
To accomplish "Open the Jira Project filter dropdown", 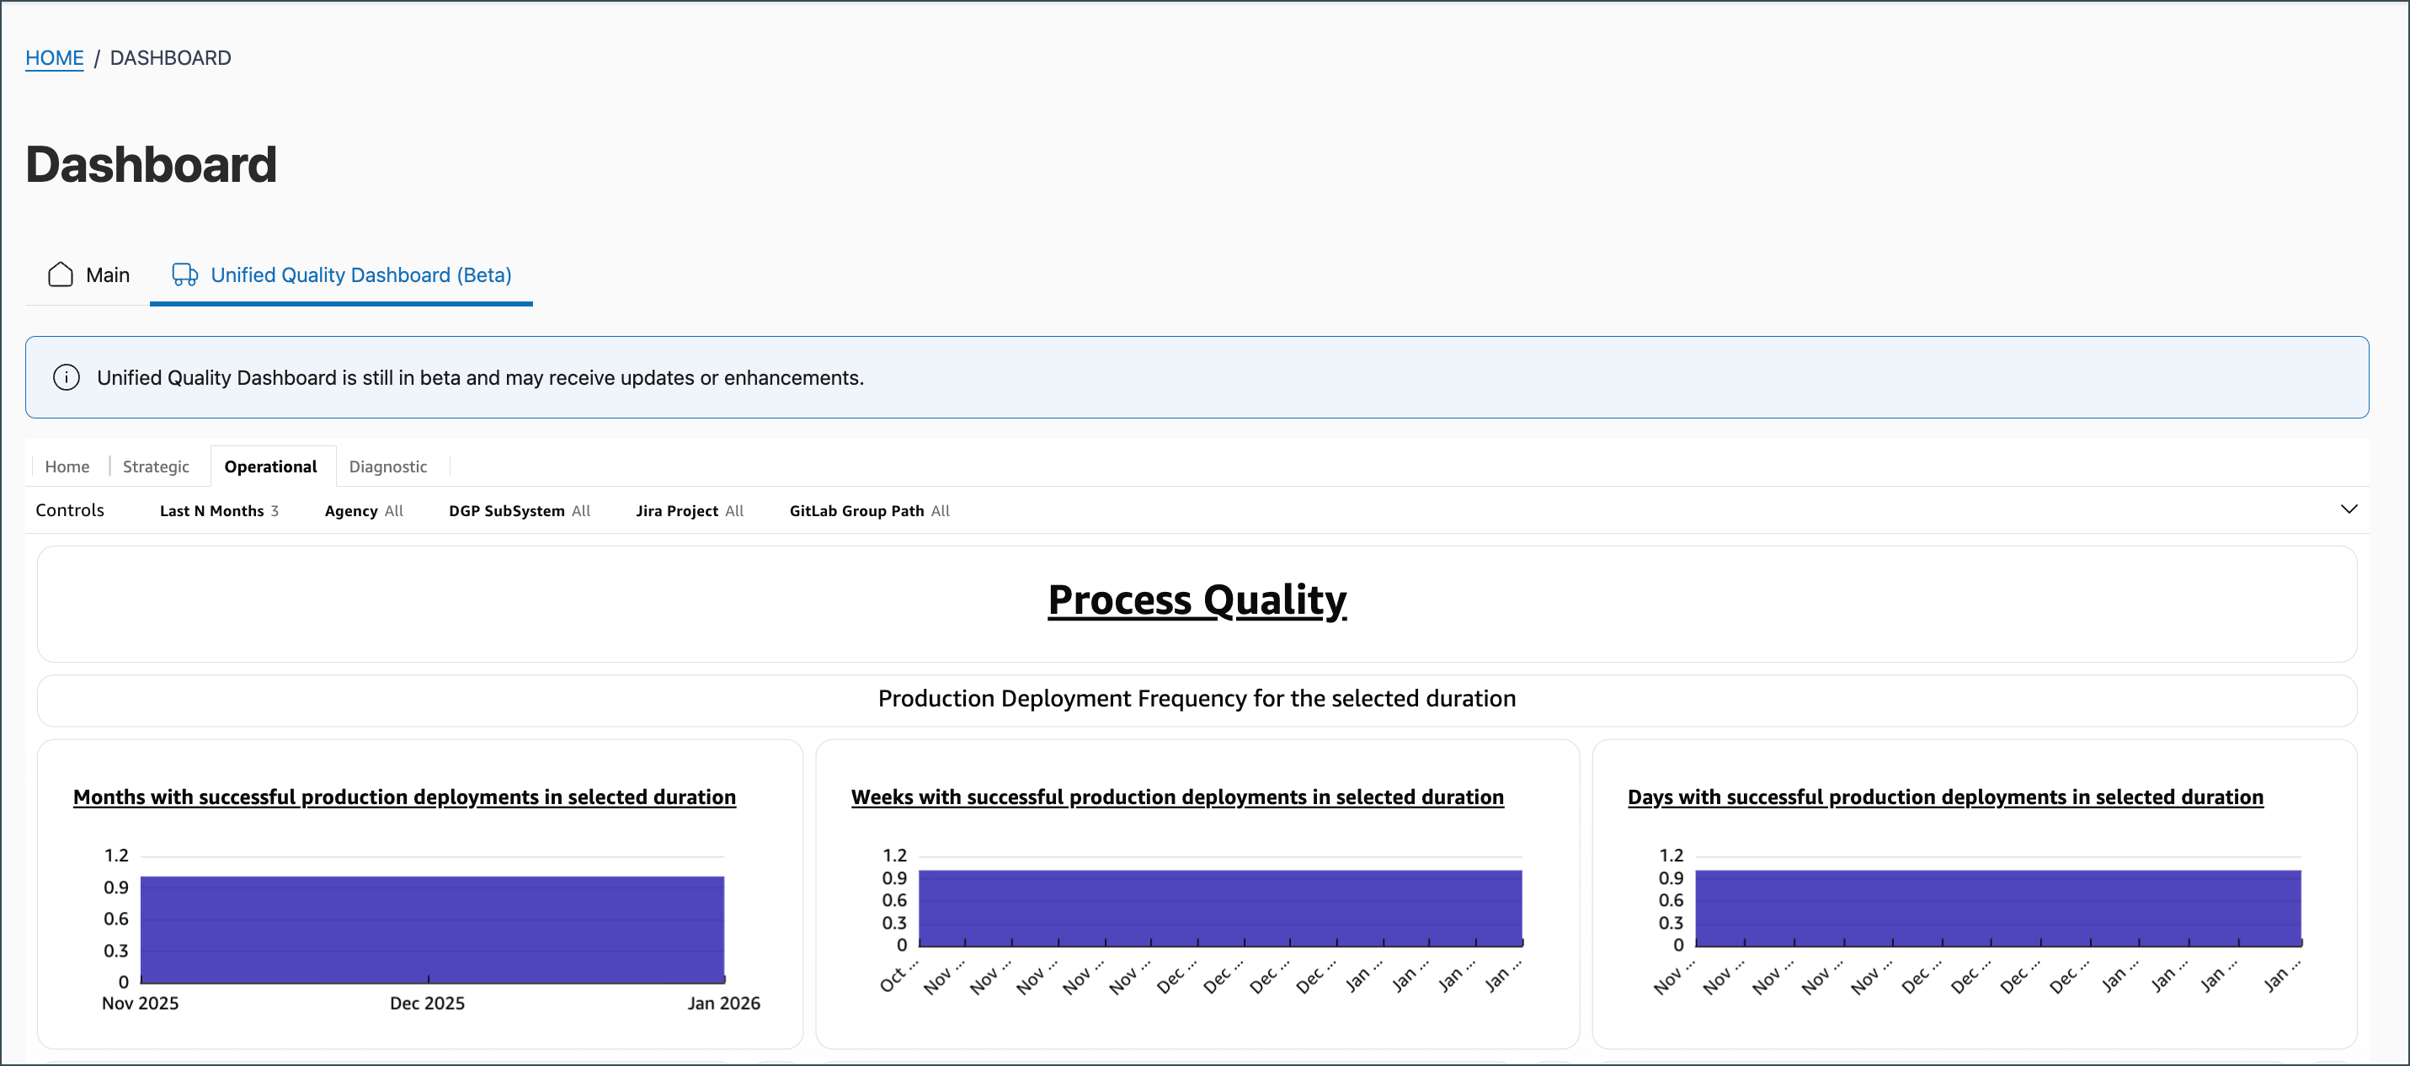I will (690, 511).
